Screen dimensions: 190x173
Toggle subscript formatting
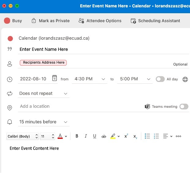135,136
